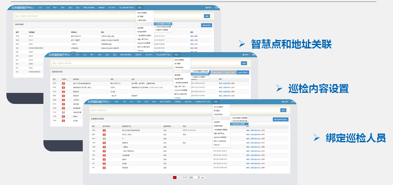Click red form icon in row 1388

click(104, 143)
